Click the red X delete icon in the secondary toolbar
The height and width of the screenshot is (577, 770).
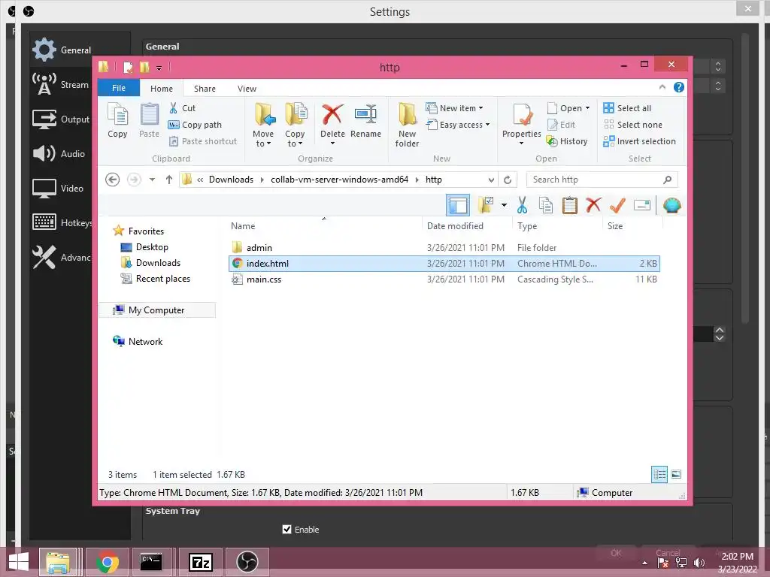[x=594, y=204]
